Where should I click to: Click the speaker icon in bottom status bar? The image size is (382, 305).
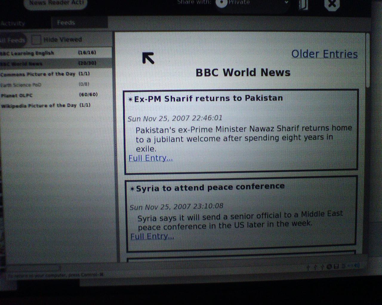coord(357,265)
